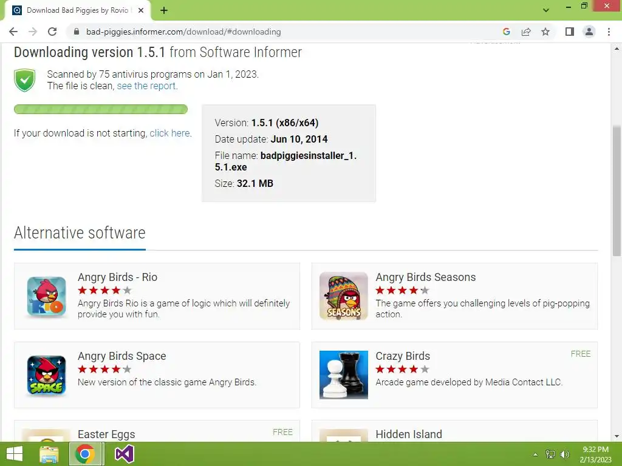This screenshot has height=466, width=622.
Task: Click the browser forward arrow
Action: point(33,32)
